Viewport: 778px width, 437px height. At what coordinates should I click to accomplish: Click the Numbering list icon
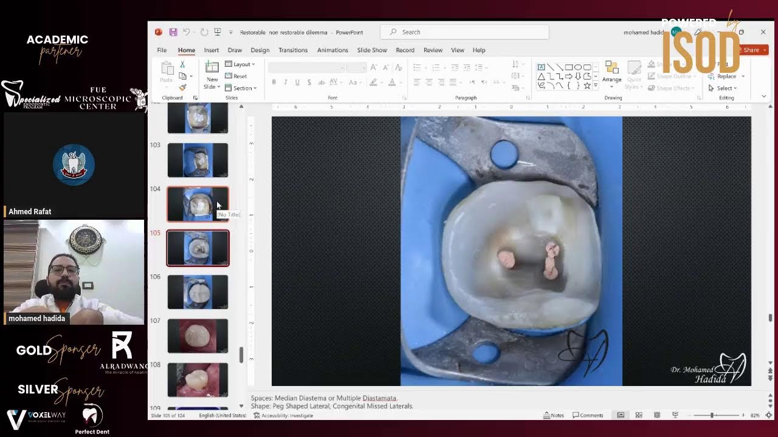coord(436,67)
